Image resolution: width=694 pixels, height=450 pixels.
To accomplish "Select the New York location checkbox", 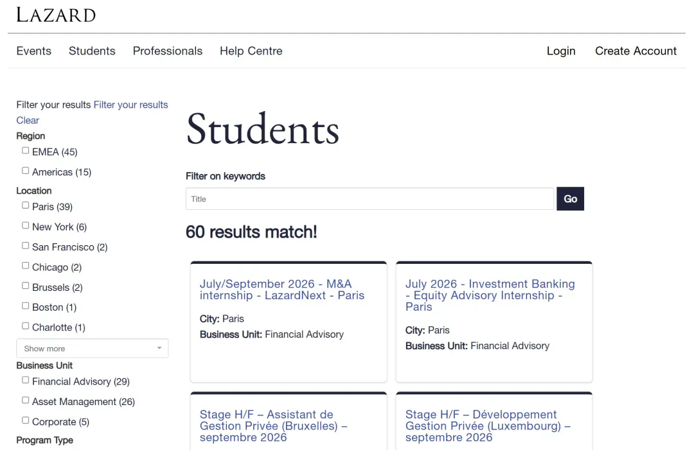I will click(x=26, y=226).
